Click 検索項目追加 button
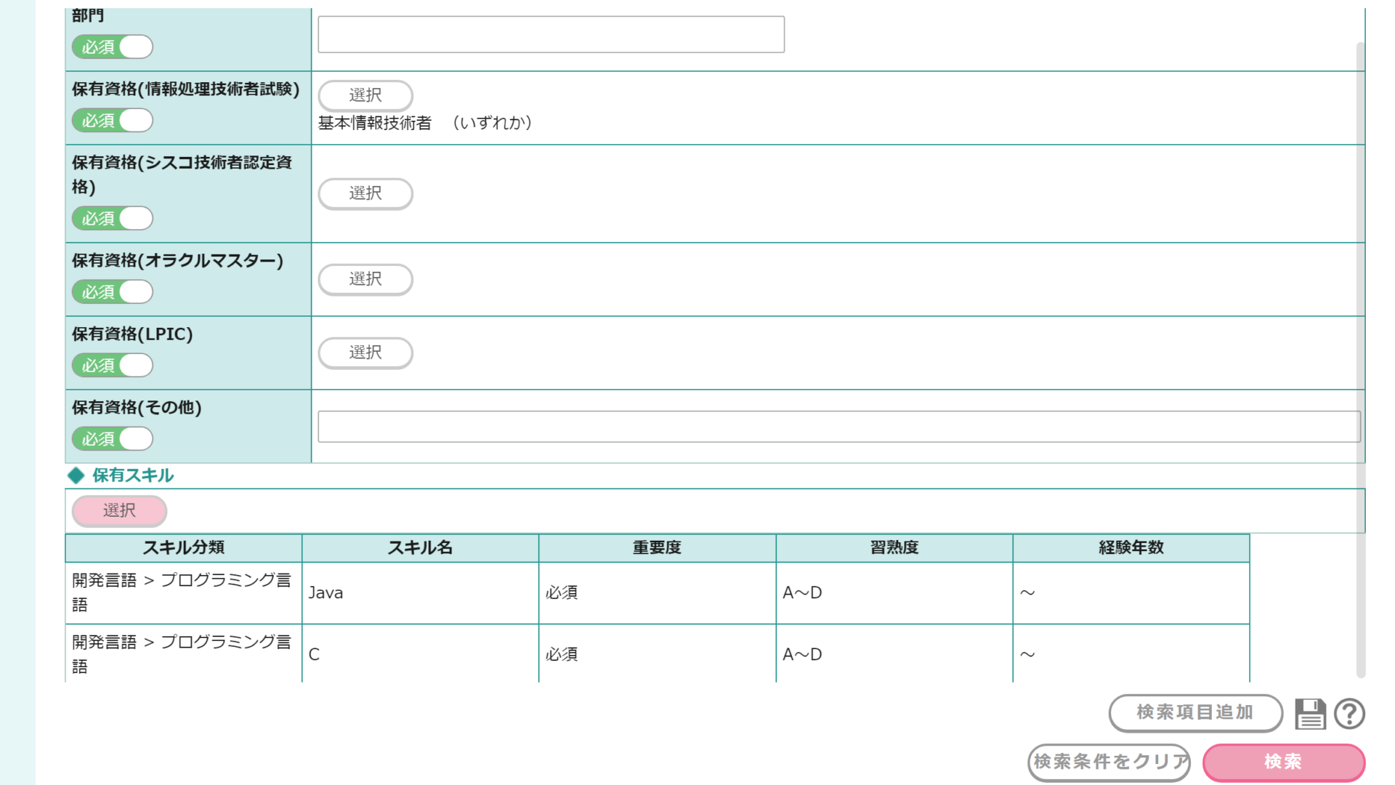This screenshot has width=1395, height=785. (x=1195, y=712)
